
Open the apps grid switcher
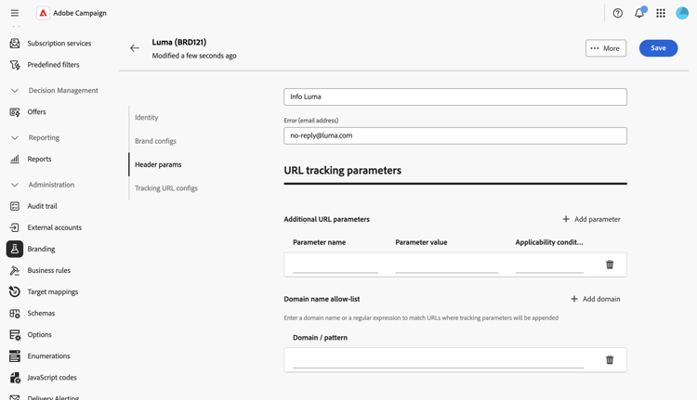pos(661,13)
